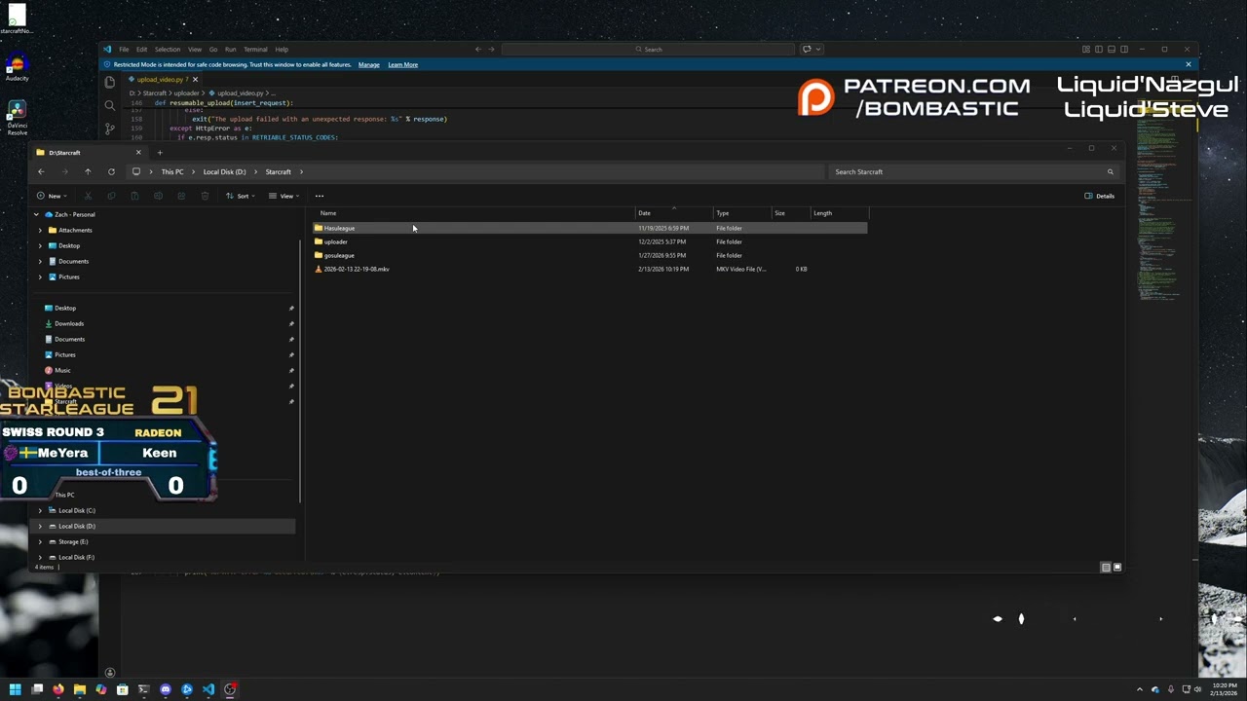Add a new File Explorer tab
This screenshot has height=701, width=1247.
click(x=160, y=152)
